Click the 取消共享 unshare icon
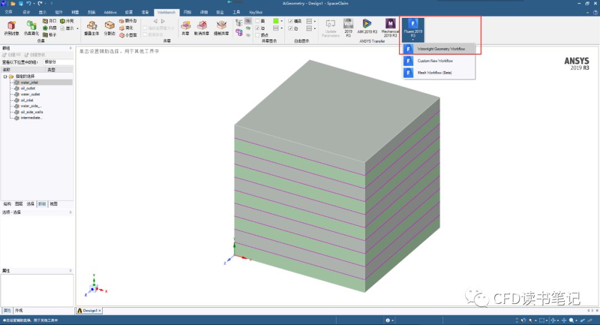 pyautogui.click(x=202, y=26)
